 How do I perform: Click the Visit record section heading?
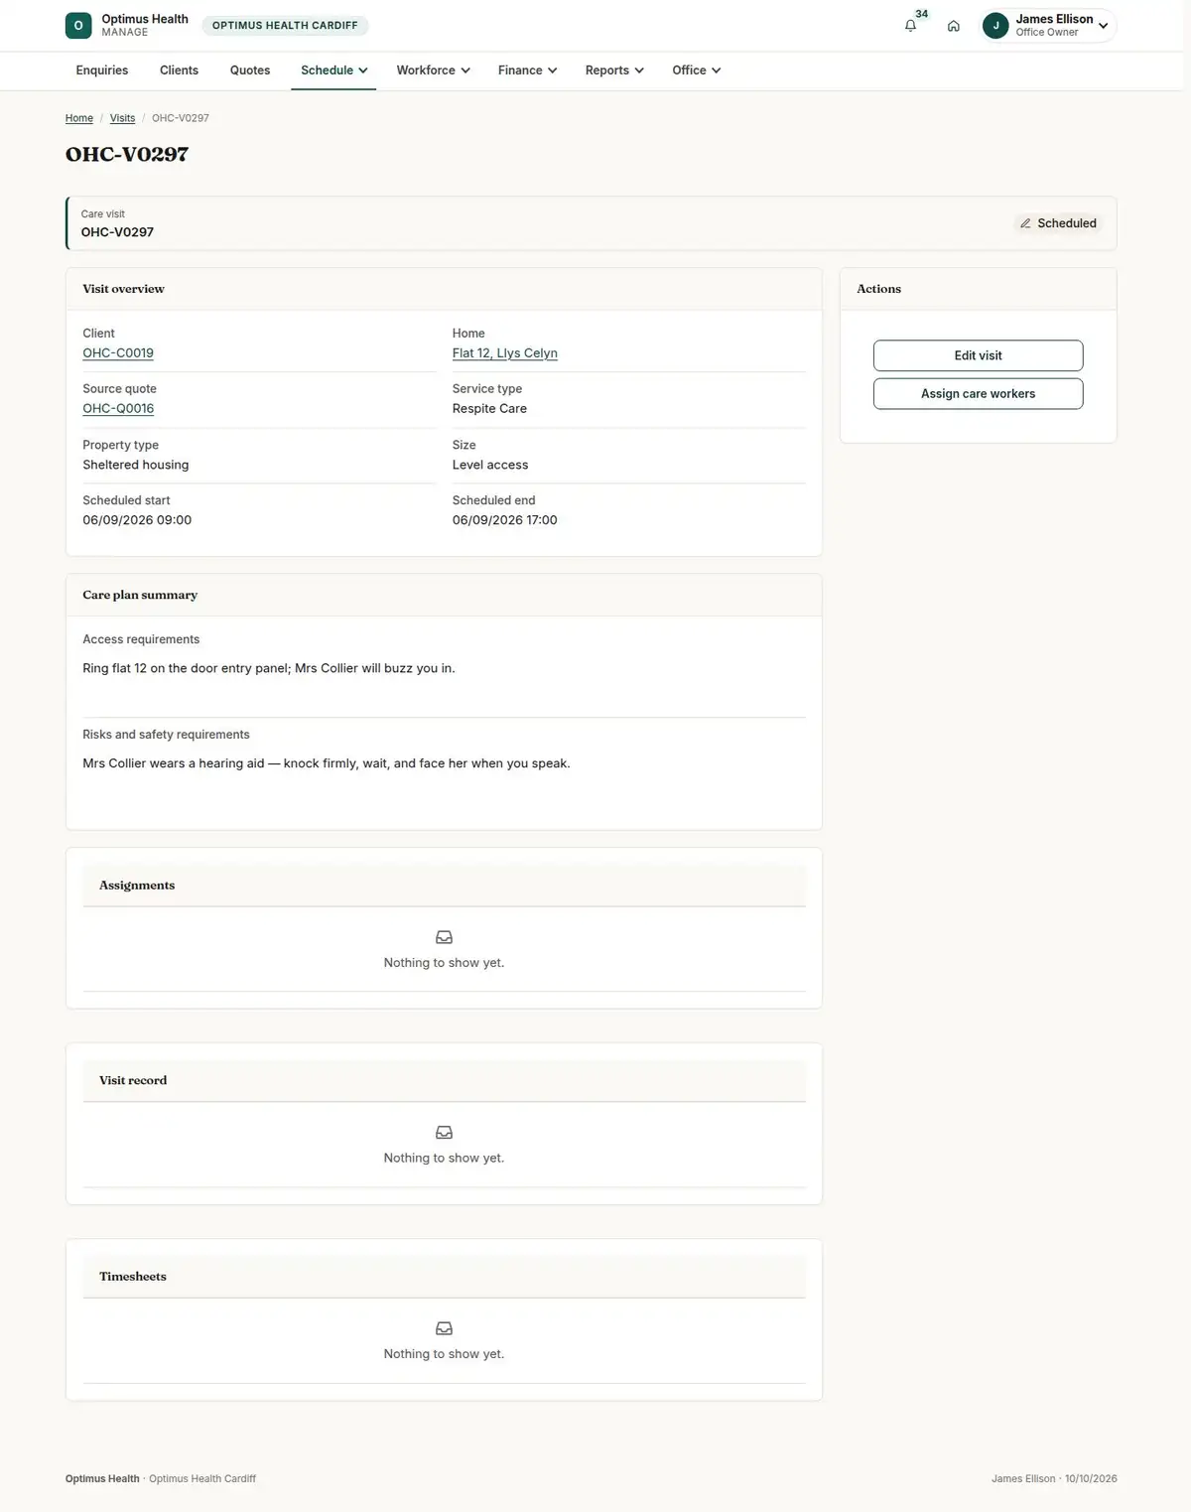133,1080
